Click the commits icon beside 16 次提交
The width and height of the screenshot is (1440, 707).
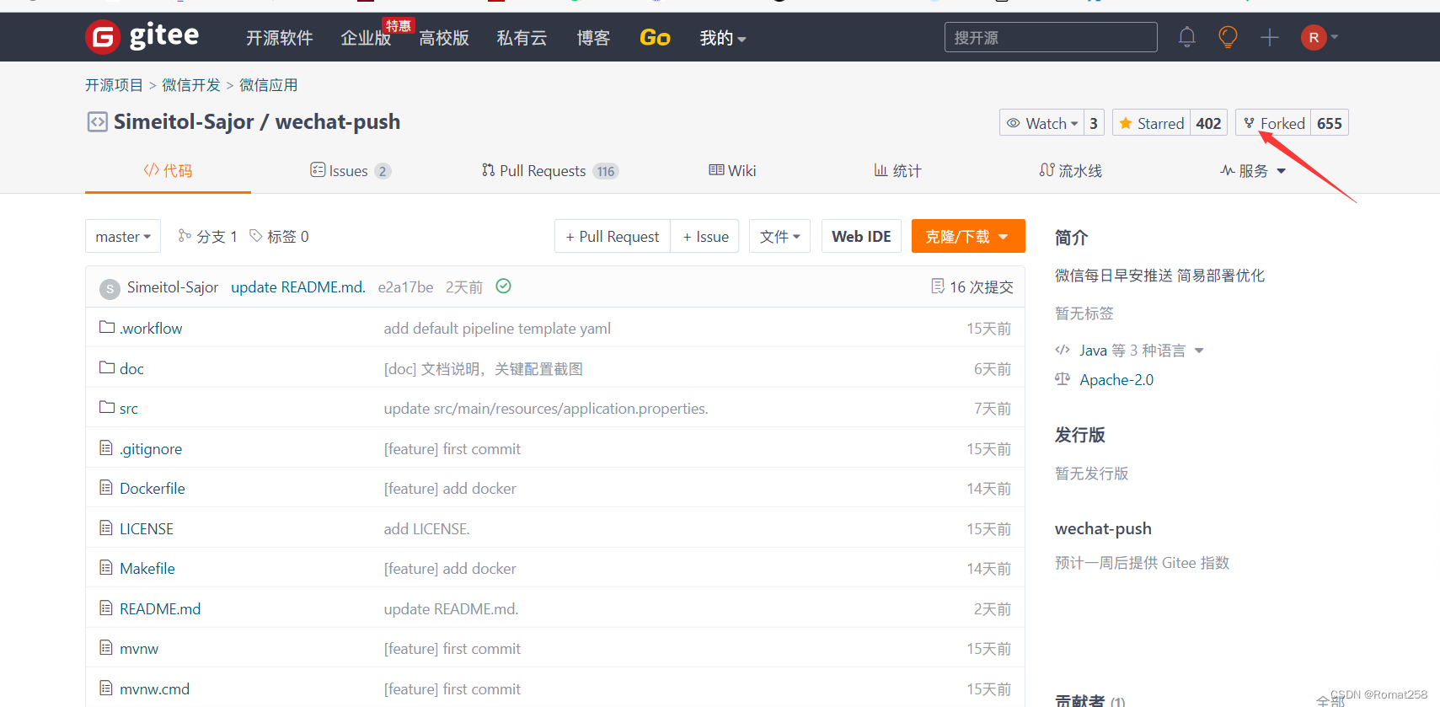[x=938, y=287]
